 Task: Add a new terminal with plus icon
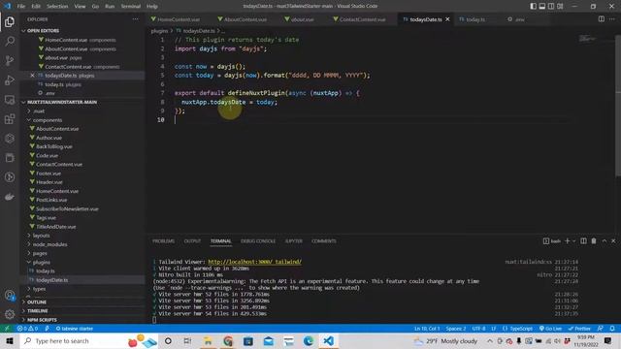[567, 241]
